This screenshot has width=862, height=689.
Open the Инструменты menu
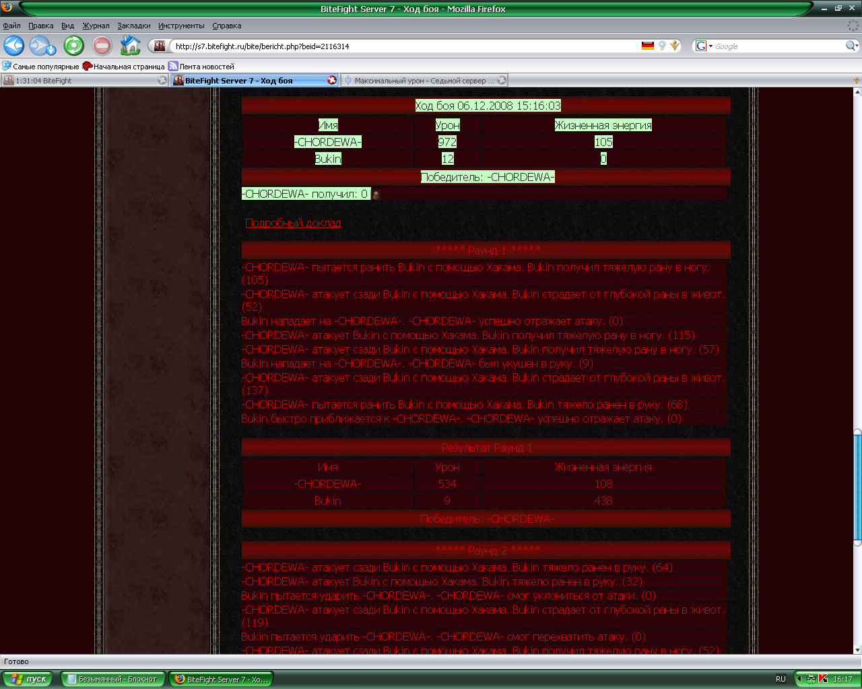click(x=181, y=26)
